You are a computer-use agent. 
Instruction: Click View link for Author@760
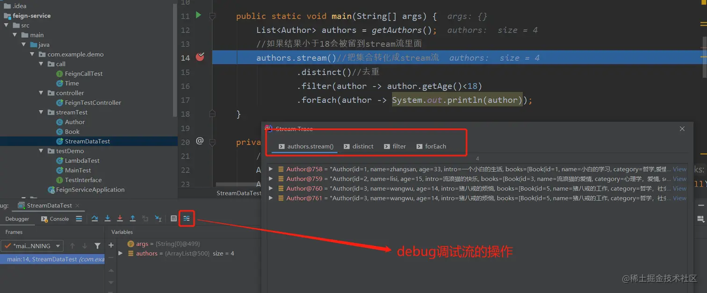tap(679, 188)
